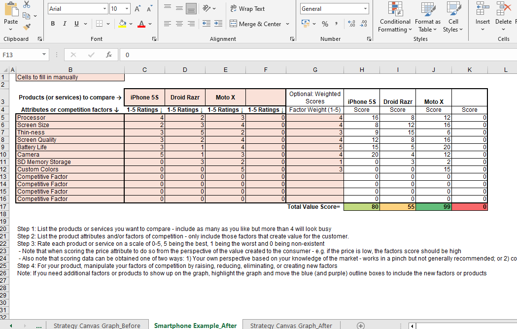The width and height of the screenshot is (517, 329).
Task: Click Insert Function fx icon
Action: tap(109, 55)
